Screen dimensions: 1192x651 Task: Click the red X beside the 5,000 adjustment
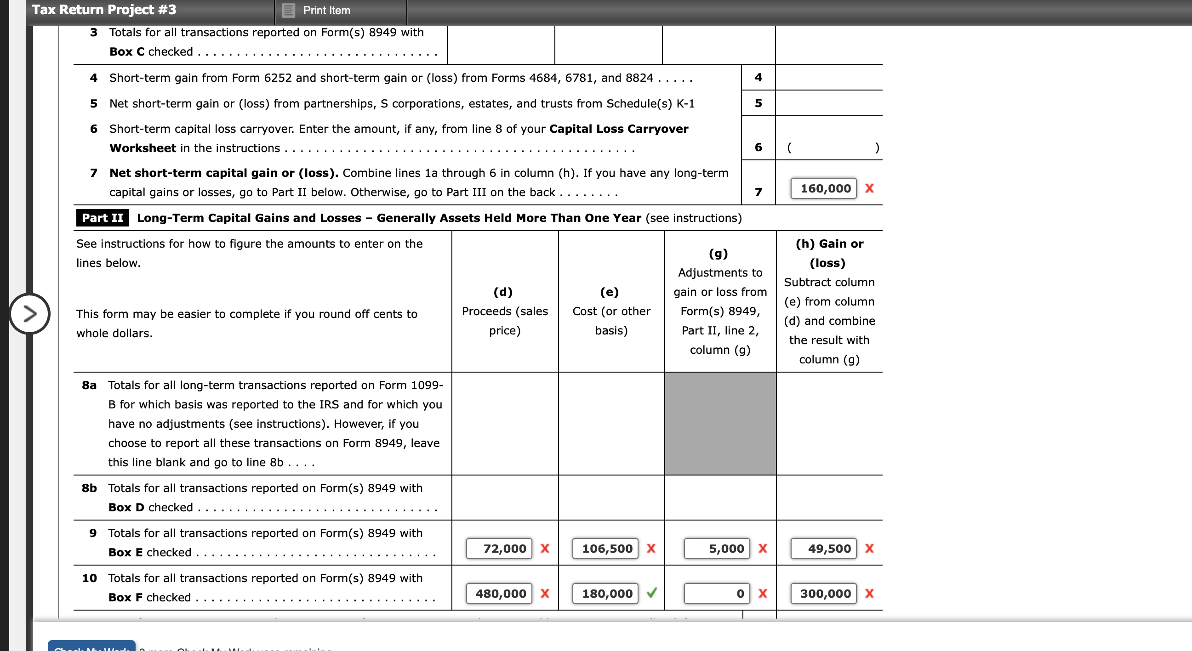coord(762,549)
